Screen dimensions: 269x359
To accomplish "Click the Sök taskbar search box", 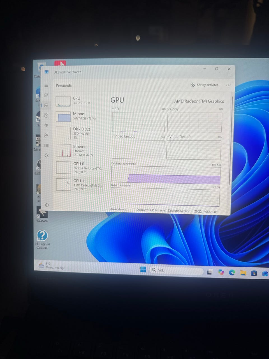I will (177, 270).
